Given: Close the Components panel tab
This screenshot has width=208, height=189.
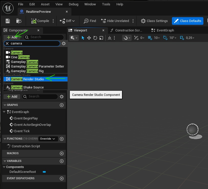Looking at the screenshot, I should [38, 30].
